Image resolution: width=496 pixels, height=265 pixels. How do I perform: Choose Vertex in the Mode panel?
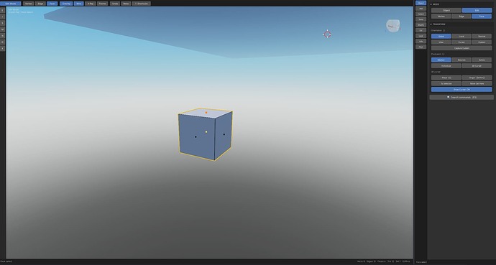pos(441,16)
